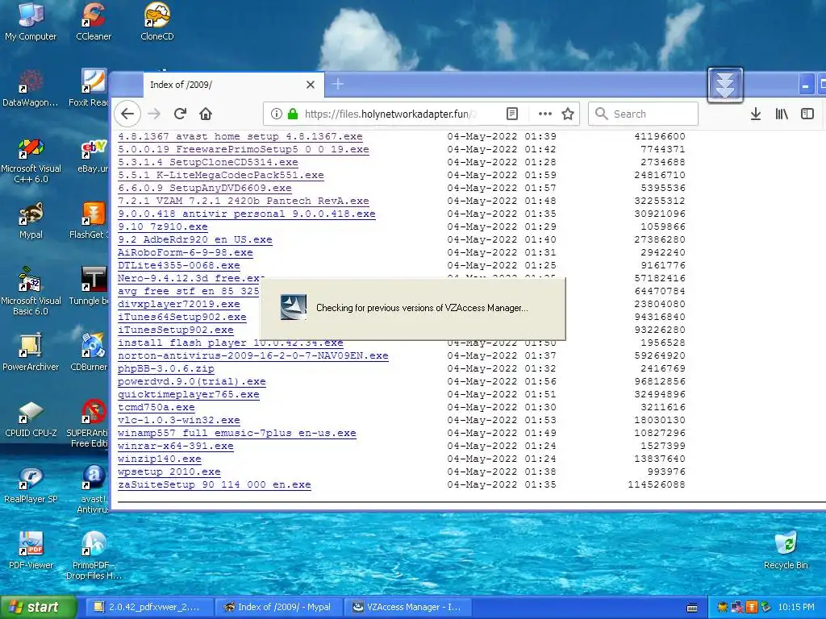Click the URL address field
The image size is (826, 619).
390,114
